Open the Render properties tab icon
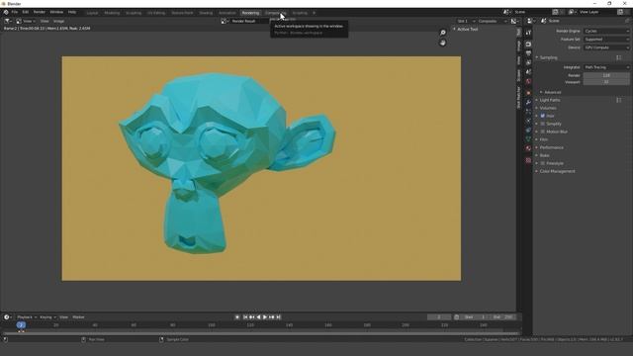The image size is (633, 356). pos(528,44)
